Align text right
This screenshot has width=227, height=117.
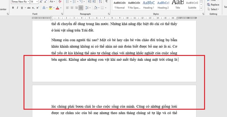tap(76, 8)
